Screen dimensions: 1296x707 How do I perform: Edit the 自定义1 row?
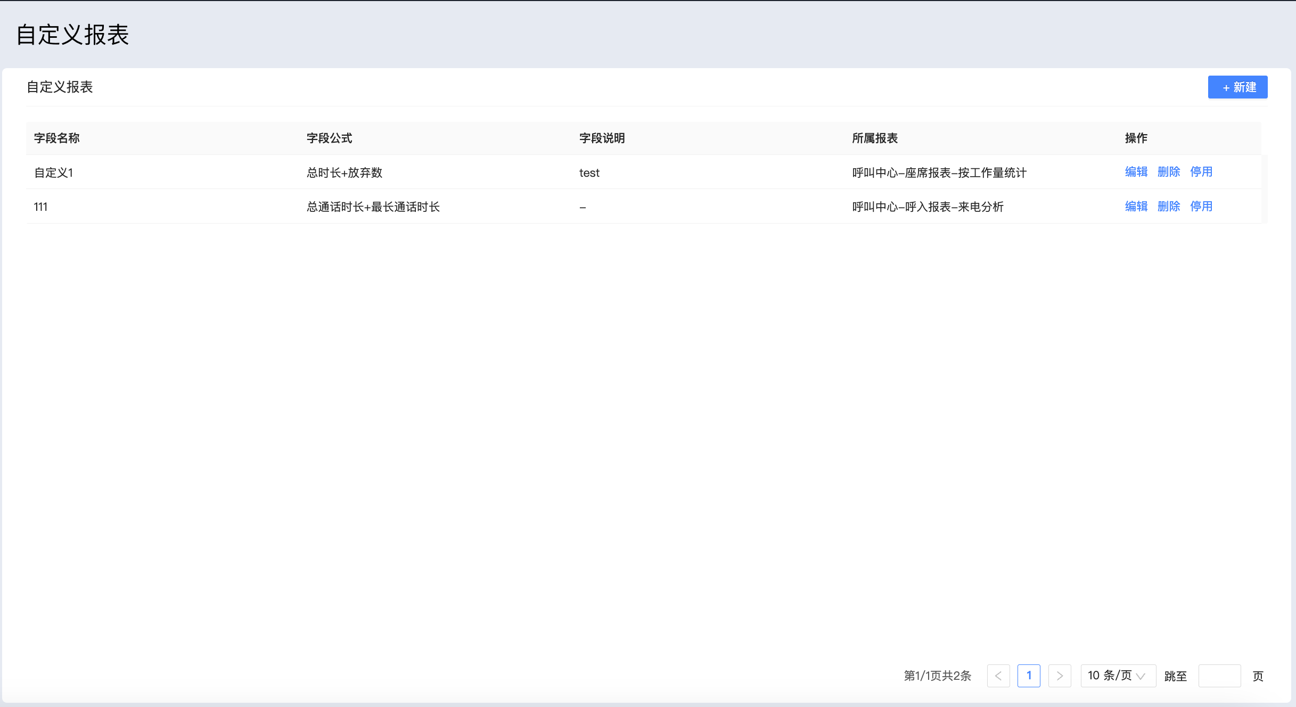1136,172
